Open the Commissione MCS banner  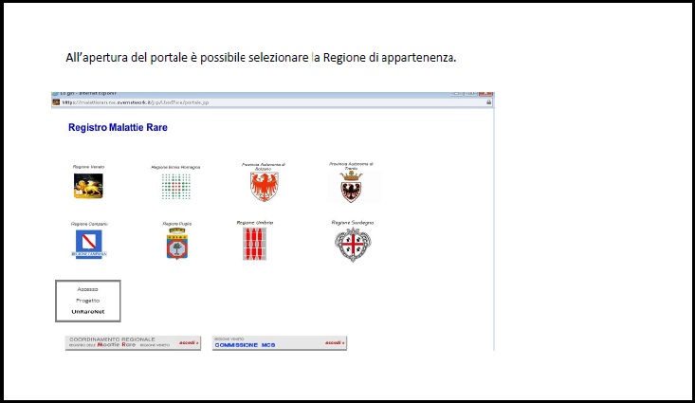[280, 342]
